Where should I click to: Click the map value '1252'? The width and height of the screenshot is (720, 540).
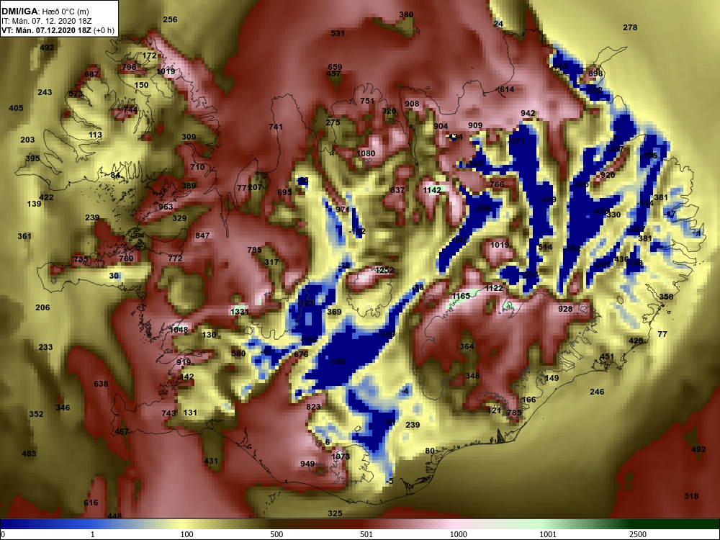(384, 270)
